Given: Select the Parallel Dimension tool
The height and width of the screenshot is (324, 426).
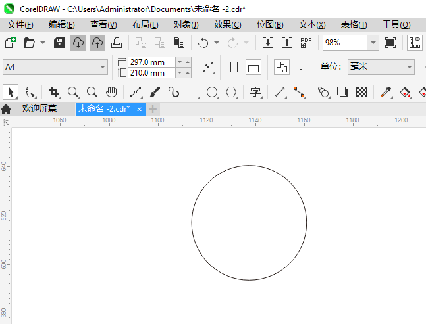Looking at the screenshot, I should click(x=280, y=92).
